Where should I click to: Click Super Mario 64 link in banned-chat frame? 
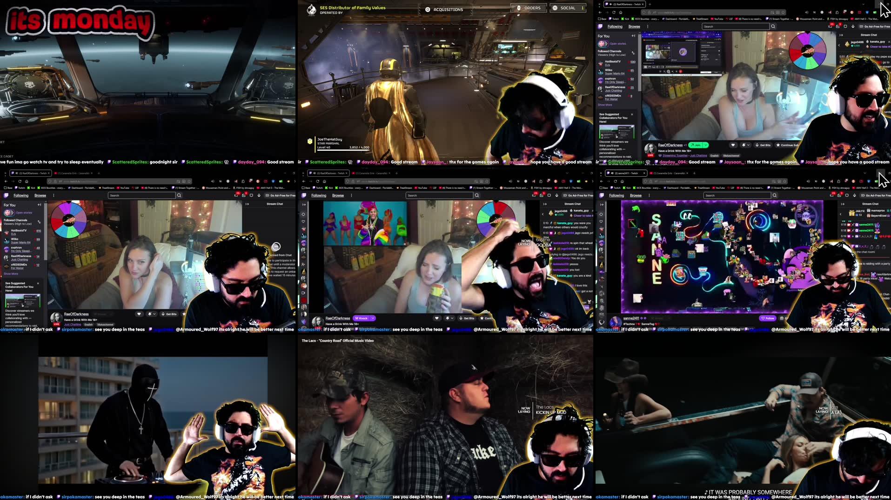pos(20,242)
